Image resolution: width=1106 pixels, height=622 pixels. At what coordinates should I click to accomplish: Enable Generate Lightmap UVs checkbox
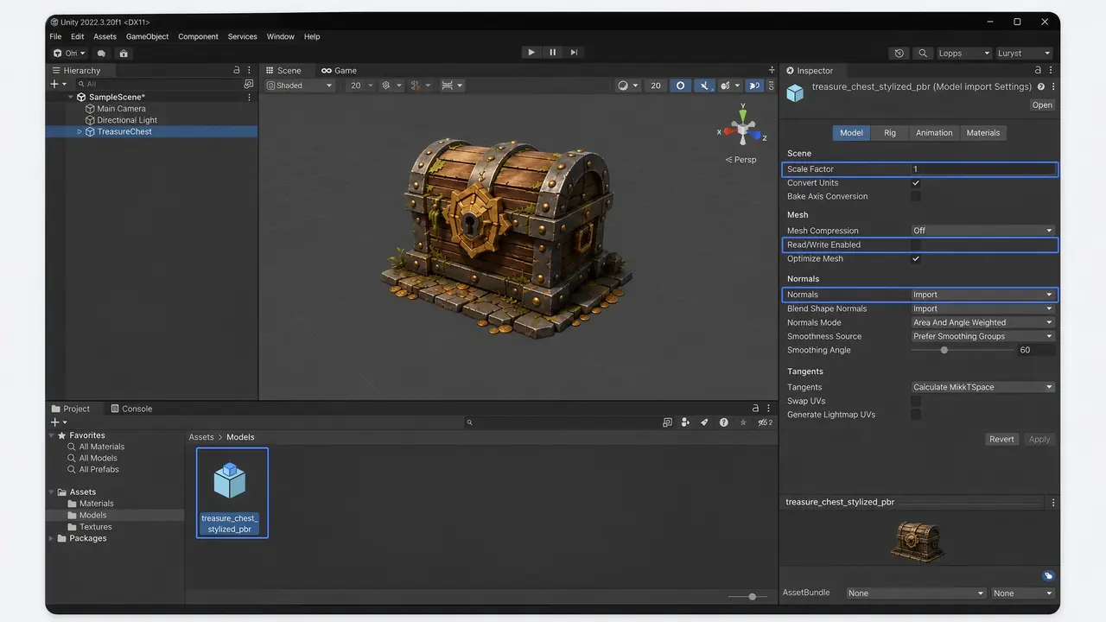916,415
